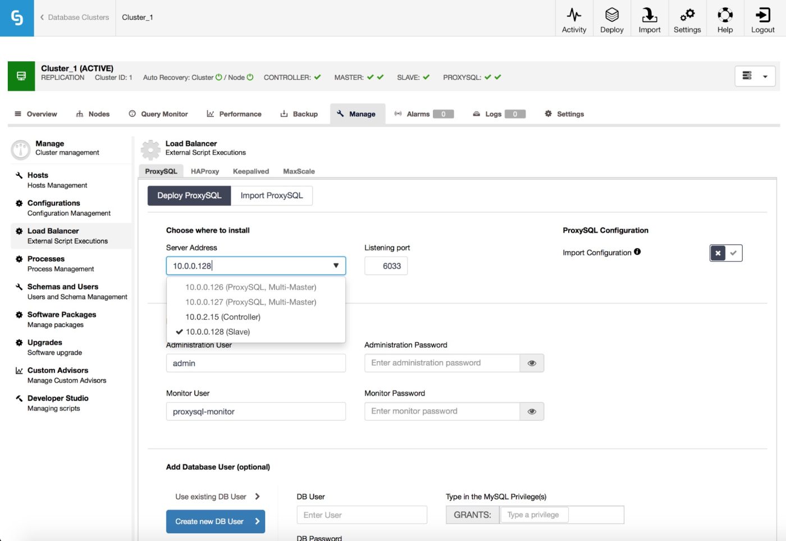Click the Listening port field
Screen dimensions: 786x541
(386, 266)
